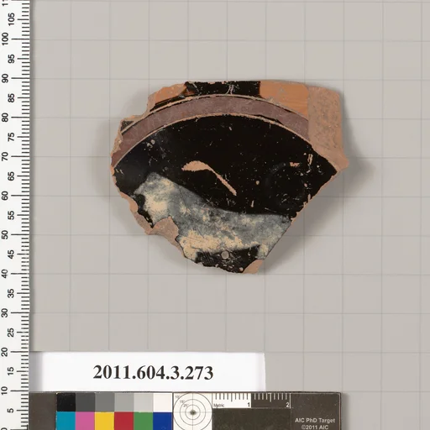Click the circular focus target
The width and height of the screenshot is (430, 430).
[192, 412]
